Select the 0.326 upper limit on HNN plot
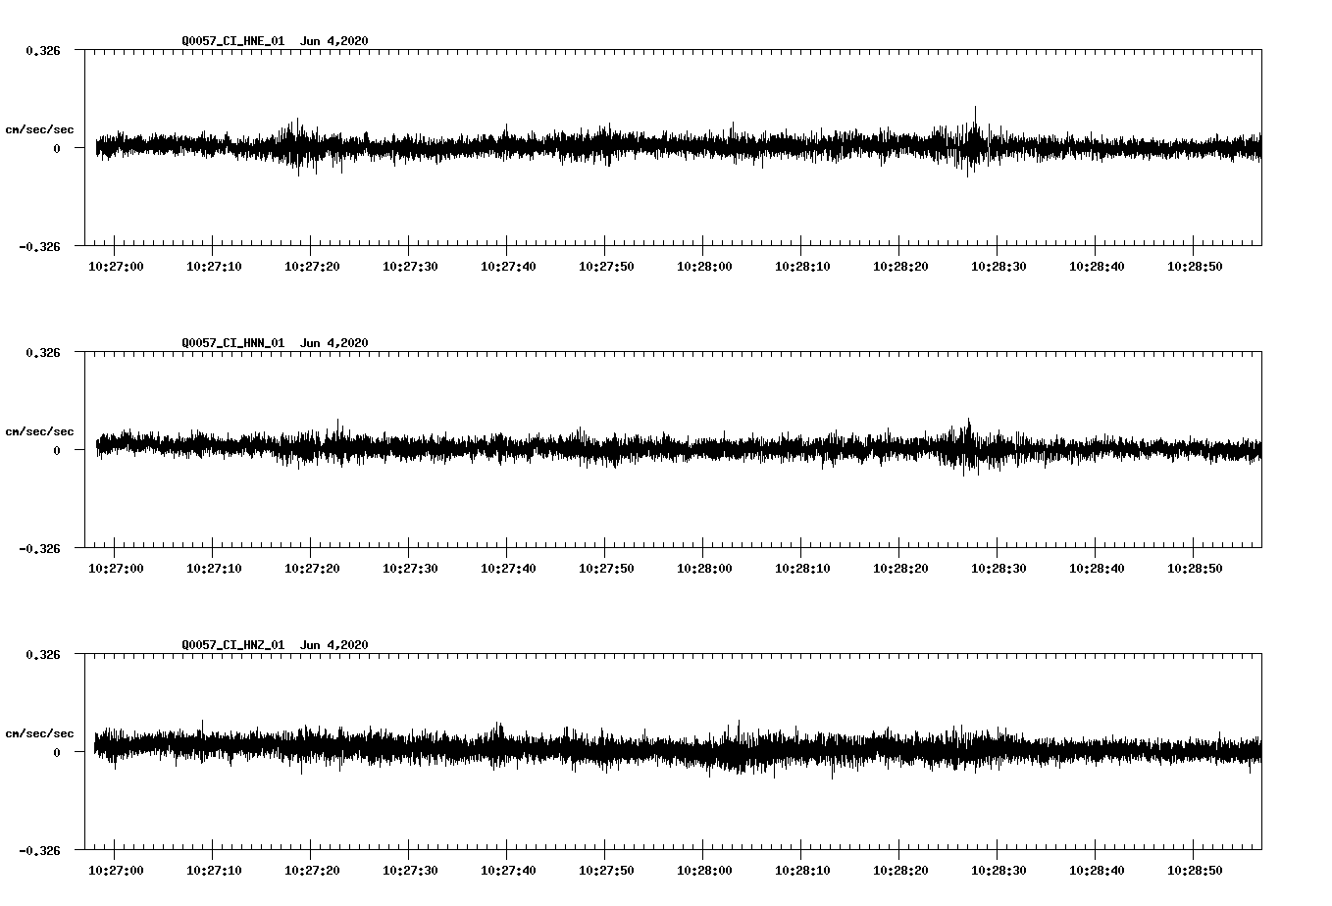 [x=43, y=352]
